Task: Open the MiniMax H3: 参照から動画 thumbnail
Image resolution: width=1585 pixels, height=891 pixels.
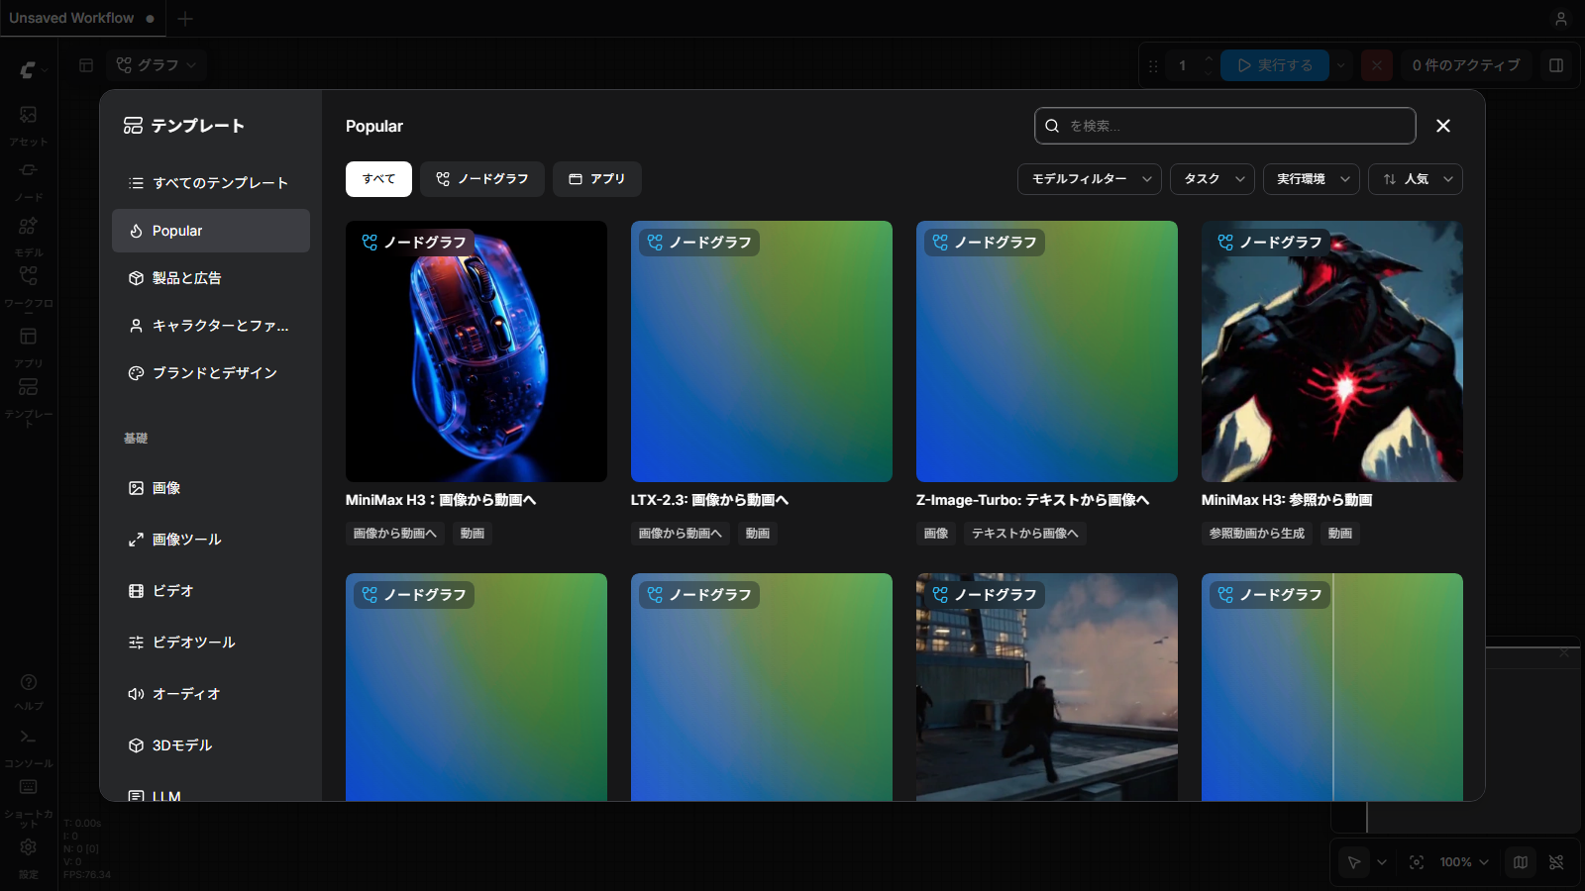Action: pos(1332,351)
